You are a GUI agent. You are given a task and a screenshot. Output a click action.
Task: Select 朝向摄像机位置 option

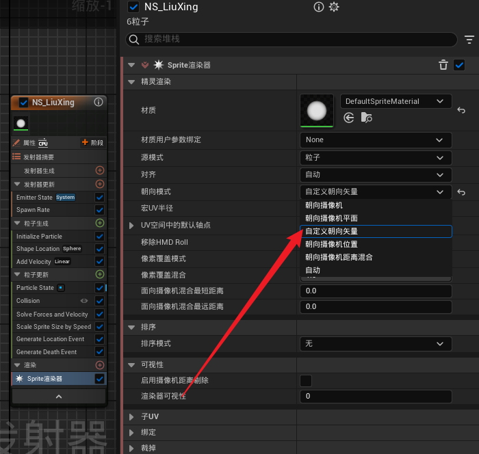[376, 244]
